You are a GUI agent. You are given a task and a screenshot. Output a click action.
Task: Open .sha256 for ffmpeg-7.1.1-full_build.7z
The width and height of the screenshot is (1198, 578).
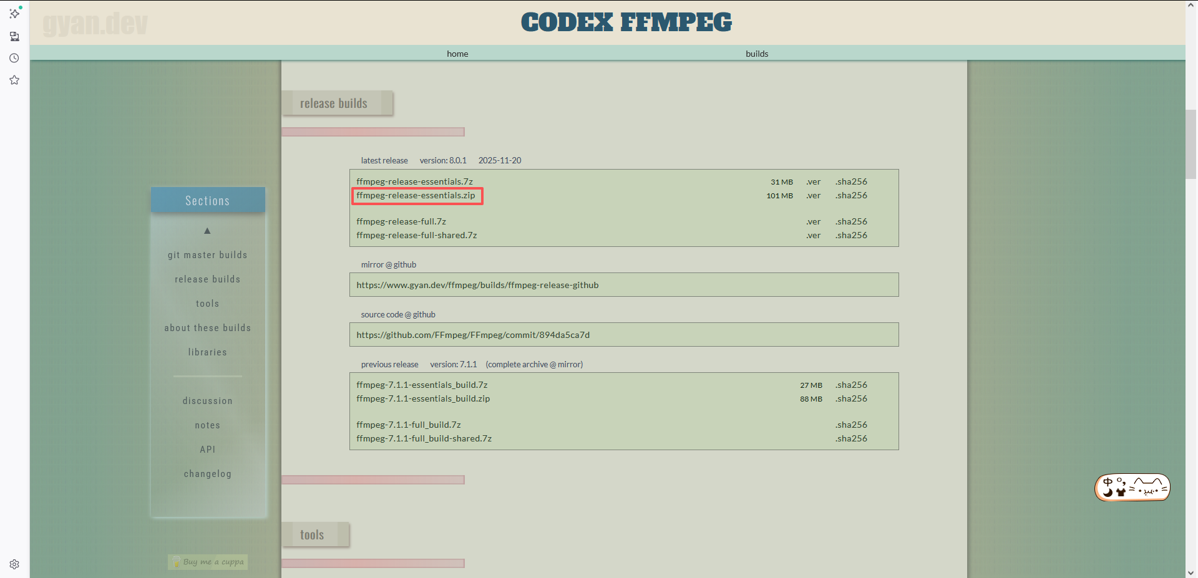coord(851,425)
